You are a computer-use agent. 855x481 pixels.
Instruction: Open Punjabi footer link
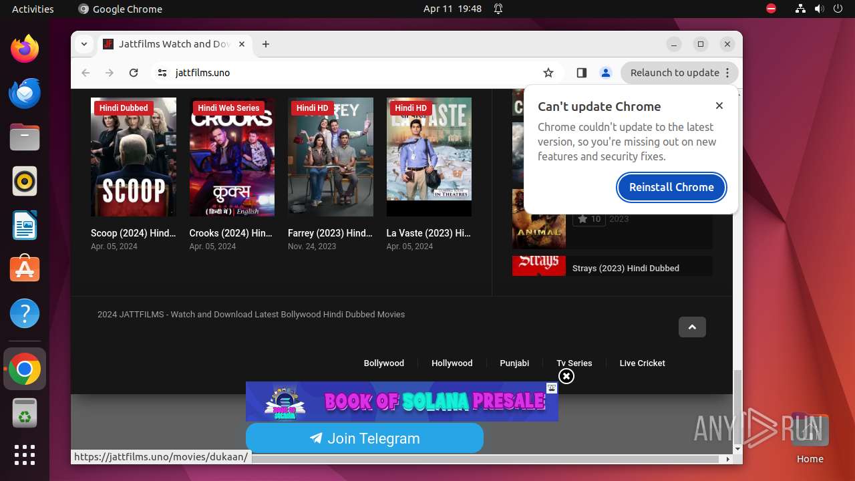click(514, 363)
